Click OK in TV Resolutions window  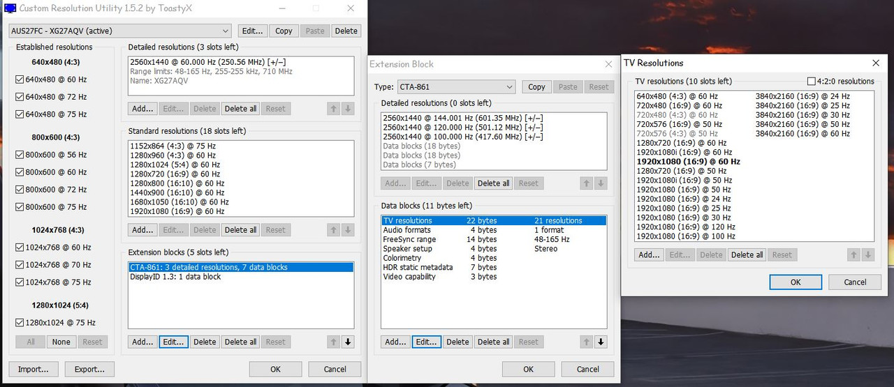[796, 282]
